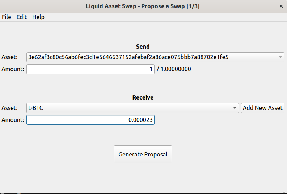The width and height of the screenshot is (287, 194).
Task: Click the bold Send section heading
Action: click(x=143, y=47)
